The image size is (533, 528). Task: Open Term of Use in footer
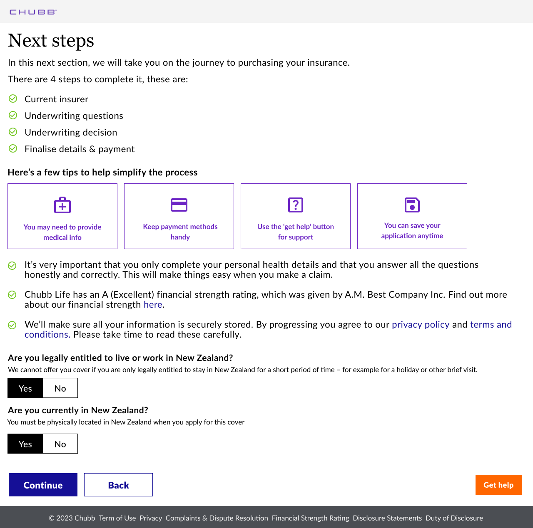click(x=117, y=518)
